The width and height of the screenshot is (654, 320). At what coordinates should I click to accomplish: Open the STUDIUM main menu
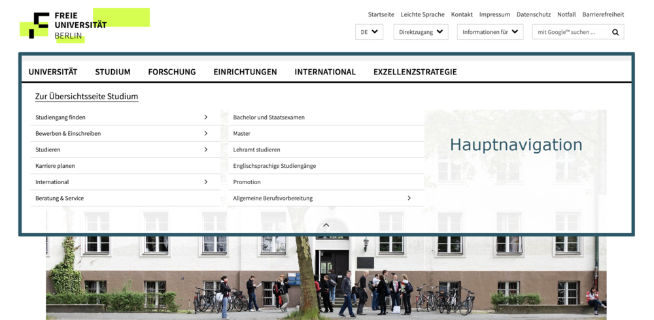[x=112, y=72]
